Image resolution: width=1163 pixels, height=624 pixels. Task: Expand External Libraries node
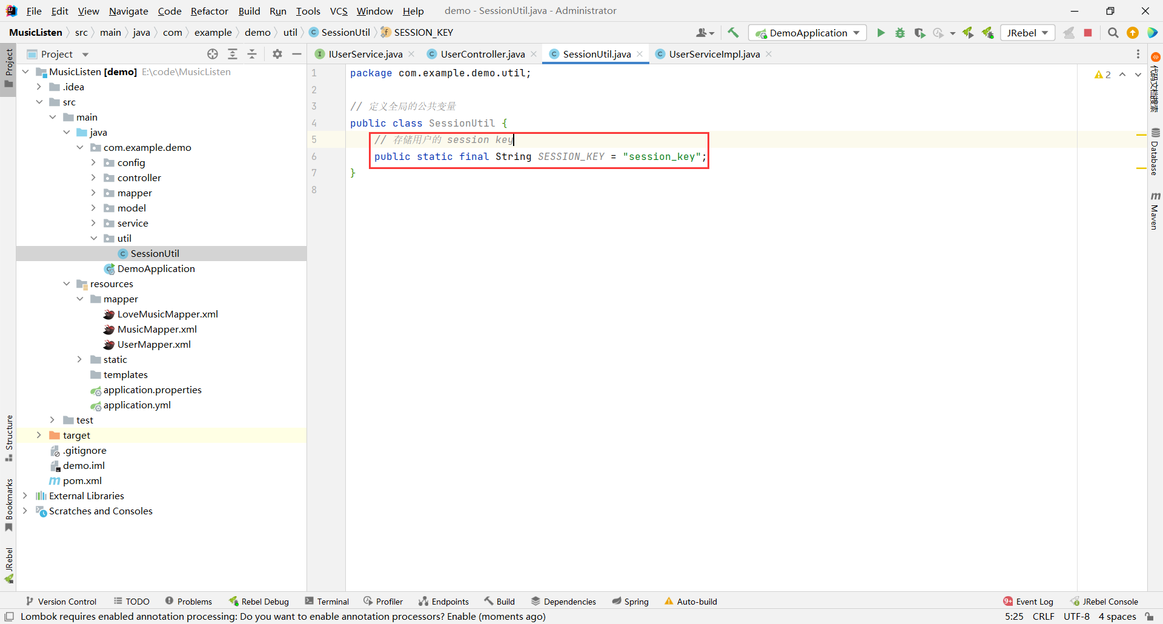coord(25,496)
